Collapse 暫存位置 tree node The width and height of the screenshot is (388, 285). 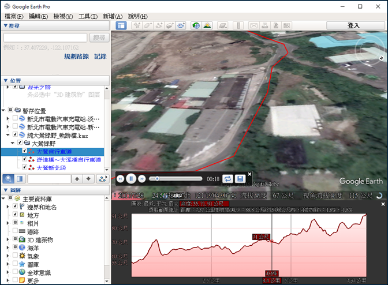click(3, 110)
